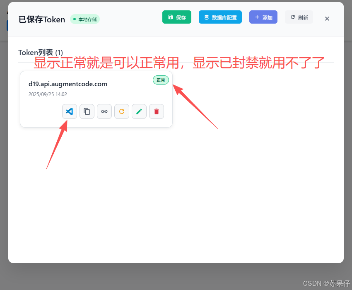The image size is (352, 290).
Task: Copy token d19.api.augmentcode.com using copy icon
Action: [87, 111]
